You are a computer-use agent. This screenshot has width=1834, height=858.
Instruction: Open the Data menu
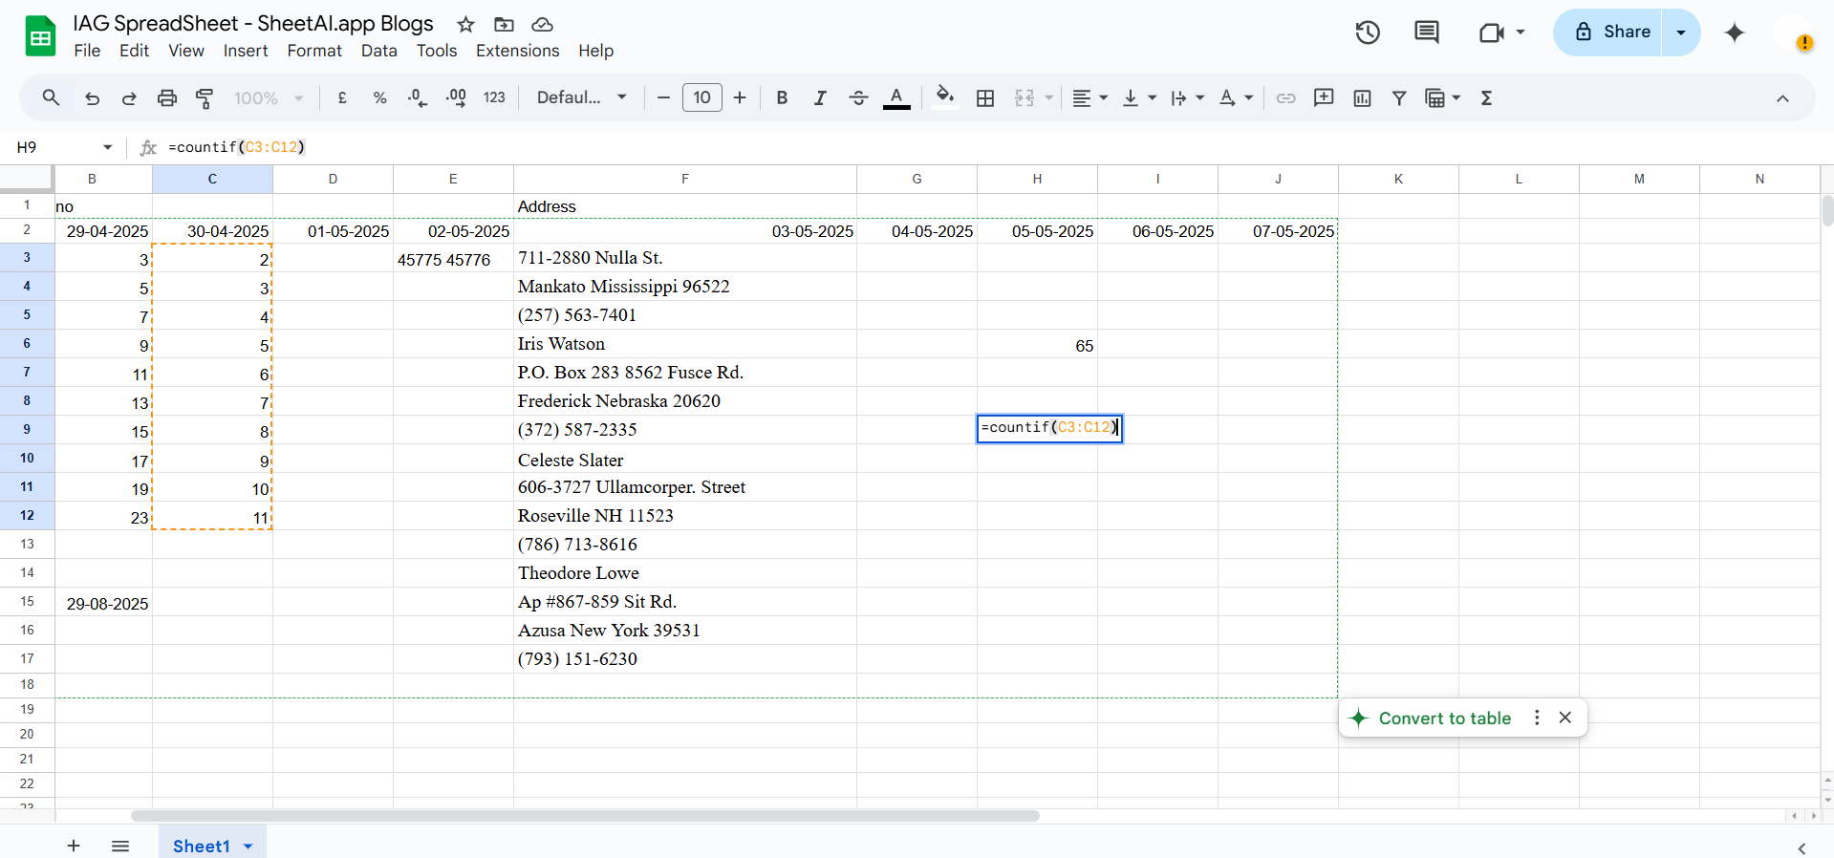(x=378, y=51)
